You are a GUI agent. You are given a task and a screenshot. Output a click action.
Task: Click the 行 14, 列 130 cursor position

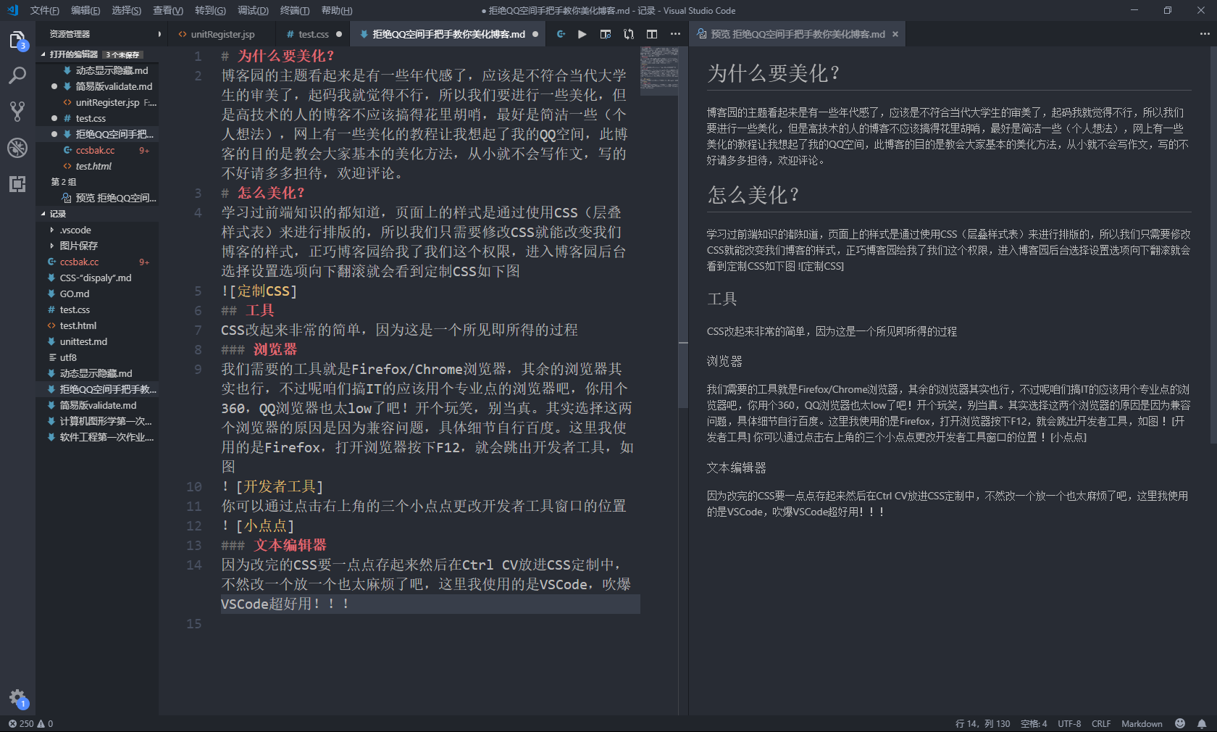[x=982, y=723]
